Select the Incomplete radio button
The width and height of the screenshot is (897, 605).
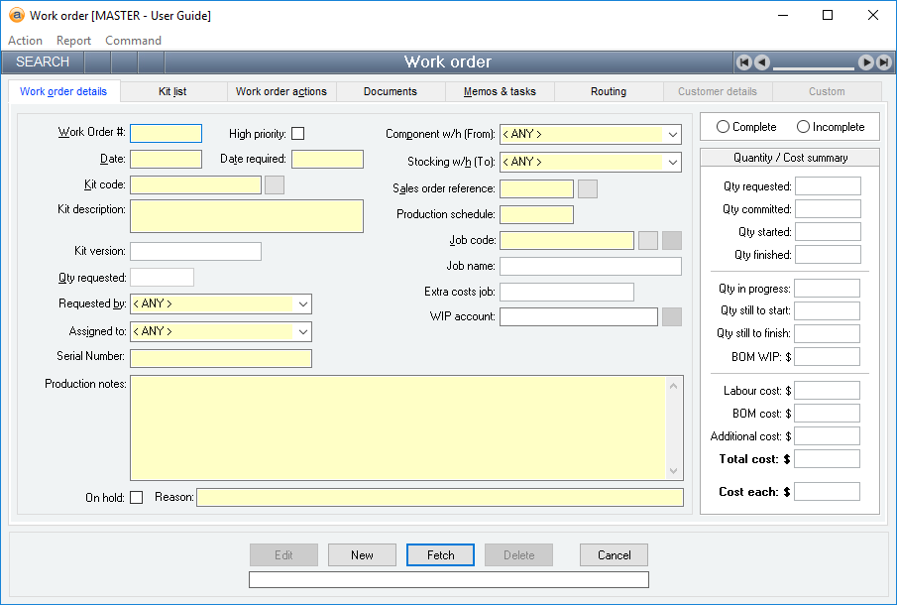803,127
